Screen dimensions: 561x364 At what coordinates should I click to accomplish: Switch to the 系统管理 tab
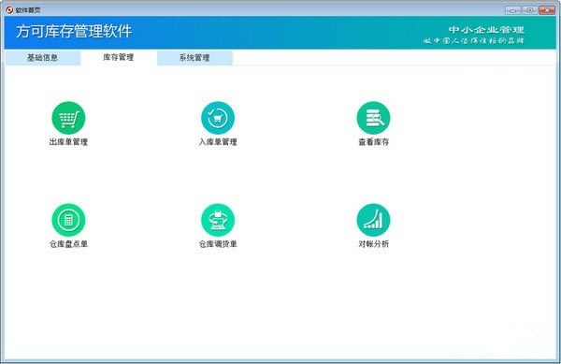point(194,58)
